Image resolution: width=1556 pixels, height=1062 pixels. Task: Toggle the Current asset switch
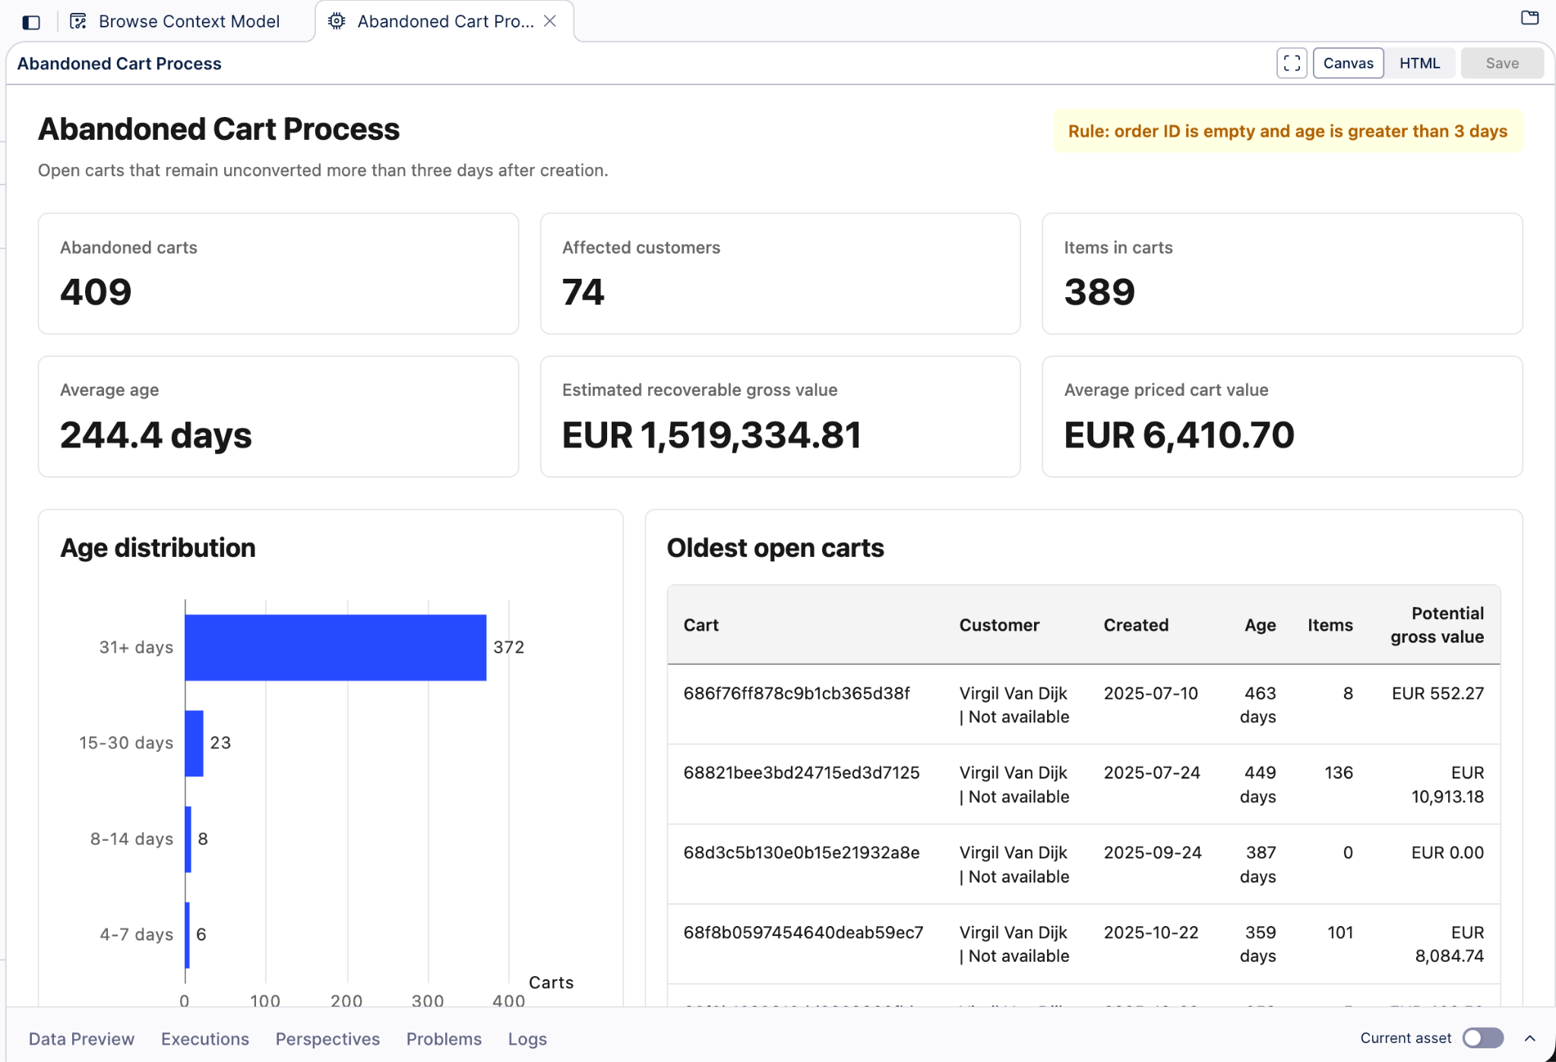tap(1483, 1038)
